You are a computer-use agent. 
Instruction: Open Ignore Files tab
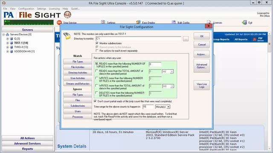(78, 100)
